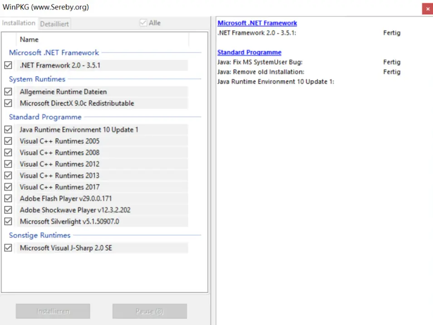Toggle Adobe Flash Player v29.0.0.171 checkbox
Screen dimensions: 433x325
(8, 199)
